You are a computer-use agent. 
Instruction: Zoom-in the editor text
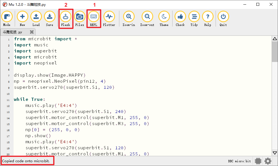129,19
